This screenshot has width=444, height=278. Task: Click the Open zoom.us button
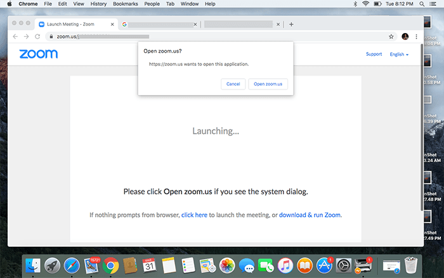(268, 84)
